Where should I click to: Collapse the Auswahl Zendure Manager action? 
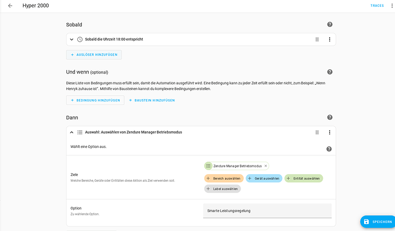coord(72,132)
